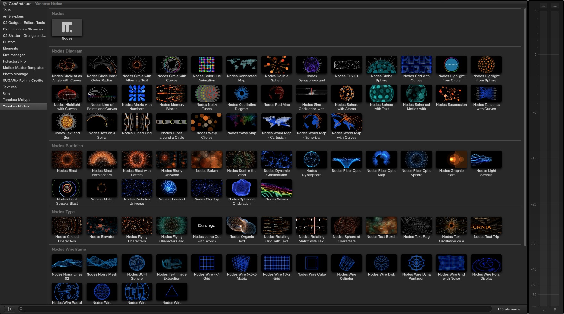Select the Photo Montage category
Image resolution: width=564 pixels, height=314 pixels.
[15, 74]
